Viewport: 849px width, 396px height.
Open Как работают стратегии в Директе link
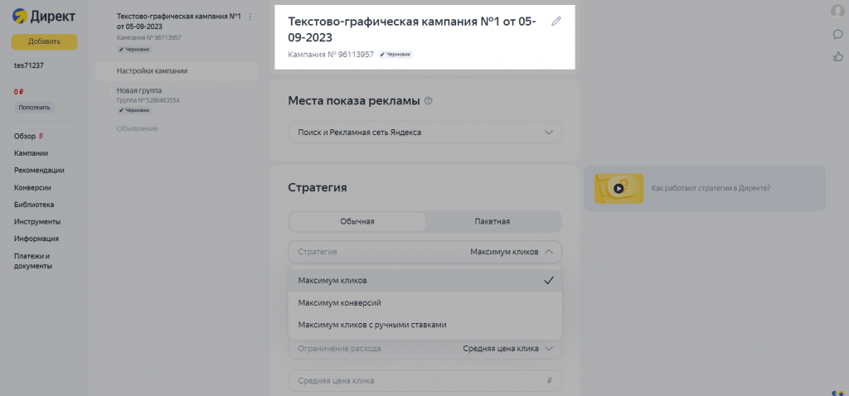(711, 188)
